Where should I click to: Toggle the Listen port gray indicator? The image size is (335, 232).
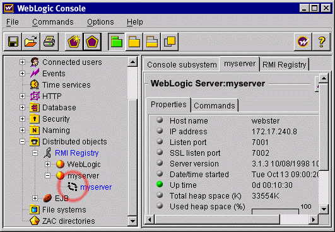click(160, 141)
